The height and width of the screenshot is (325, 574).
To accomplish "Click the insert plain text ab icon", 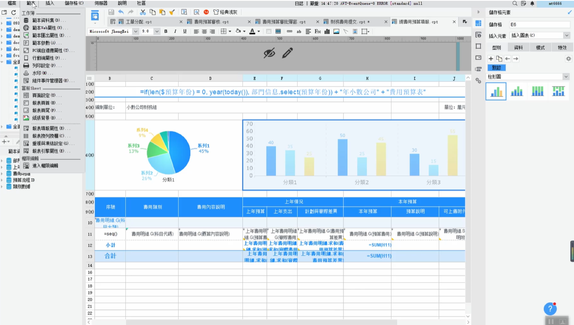I will pos(299,31).
